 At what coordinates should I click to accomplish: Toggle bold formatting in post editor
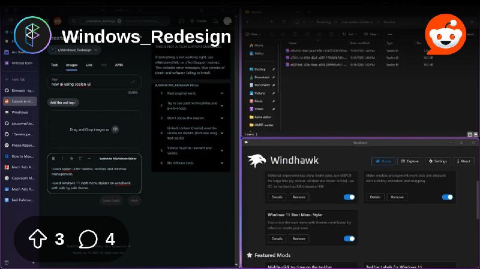click(x=53, y=158)
